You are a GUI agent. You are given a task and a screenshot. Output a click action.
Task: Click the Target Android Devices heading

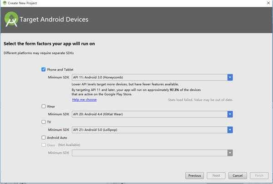point(54,19)
